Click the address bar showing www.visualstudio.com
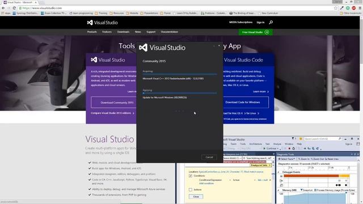This screenshot has width=363, height=204. (176, 8)
